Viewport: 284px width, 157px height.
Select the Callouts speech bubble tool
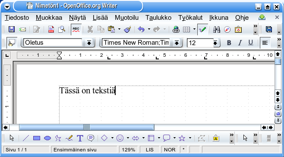click(91, 138)
